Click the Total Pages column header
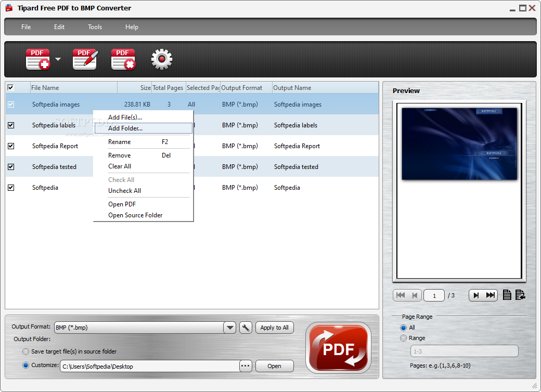541x392 pixels. (169, 87)
